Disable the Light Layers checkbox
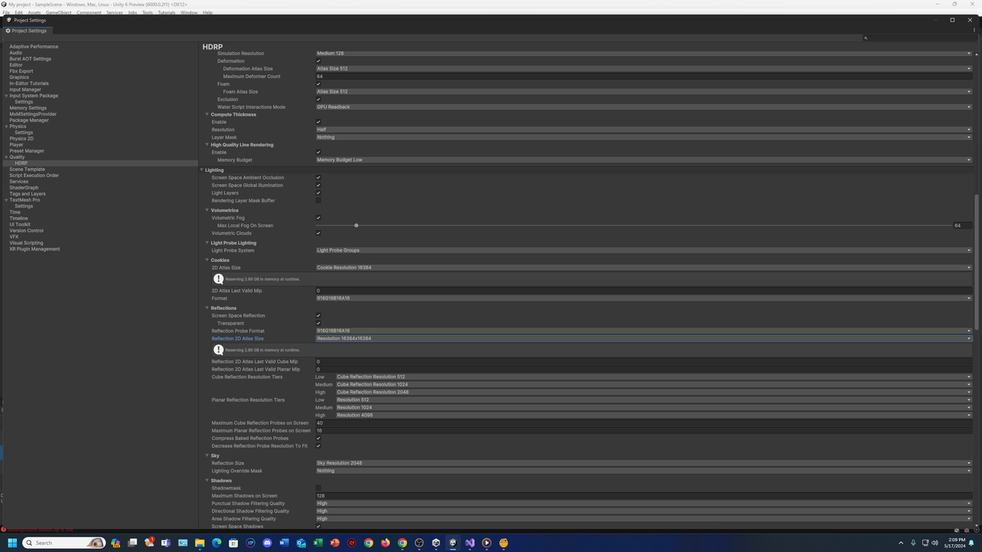The height and width of the screenshot is (552, 982). [x=318, y=193]
